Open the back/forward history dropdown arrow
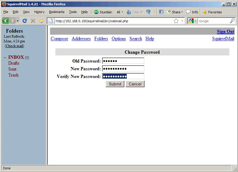This screenshot has height=172, width=238. 18,21
